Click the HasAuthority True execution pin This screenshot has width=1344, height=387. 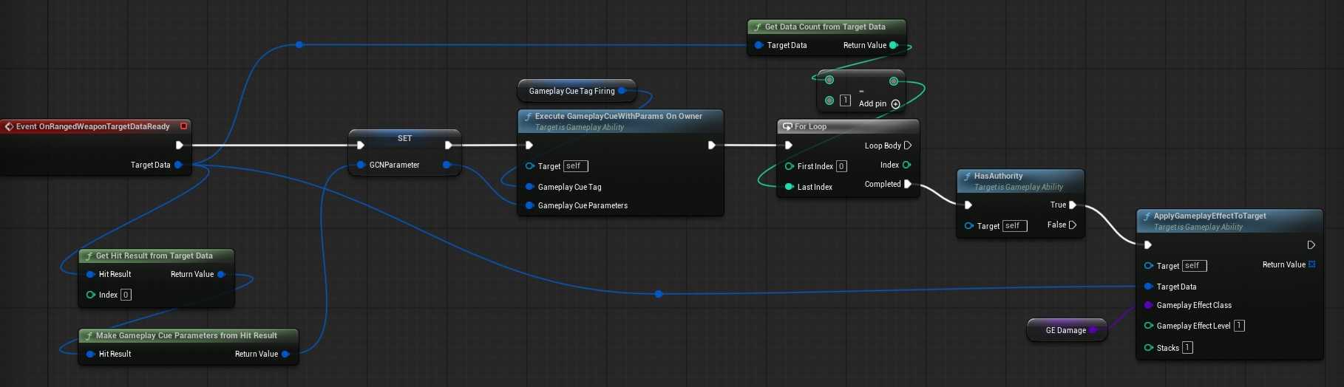pos(1072,205)
